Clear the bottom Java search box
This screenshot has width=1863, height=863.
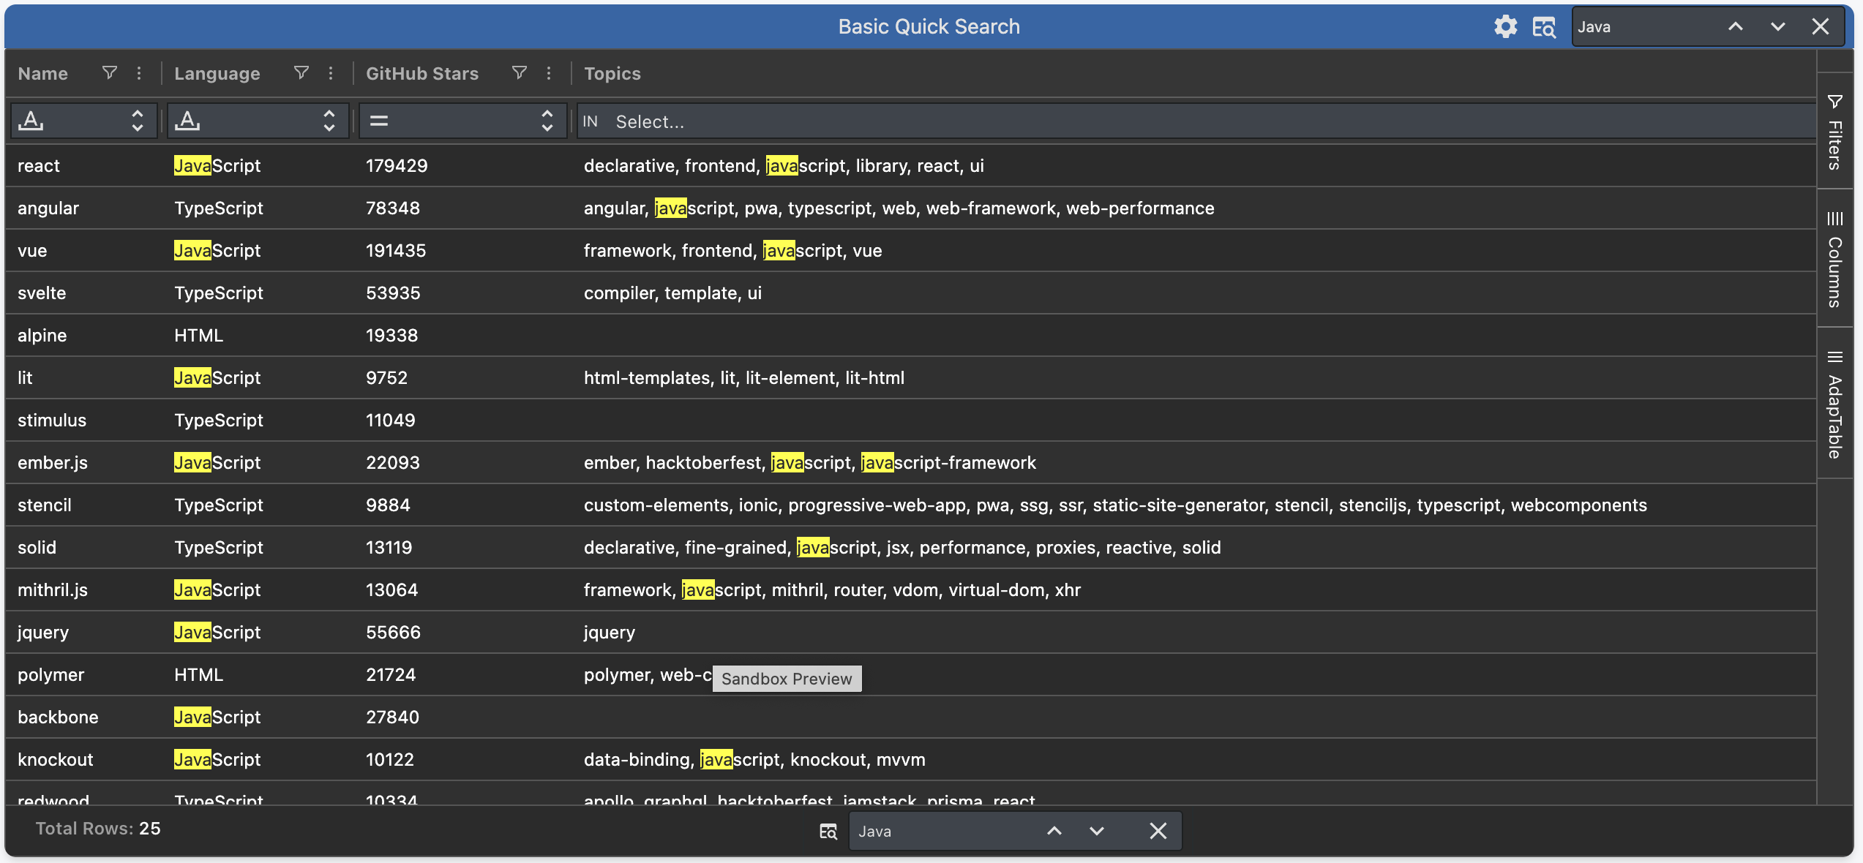click(1158, 831)
